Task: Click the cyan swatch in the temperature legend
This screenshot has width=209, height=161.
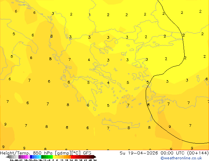Action: point(40,157)
